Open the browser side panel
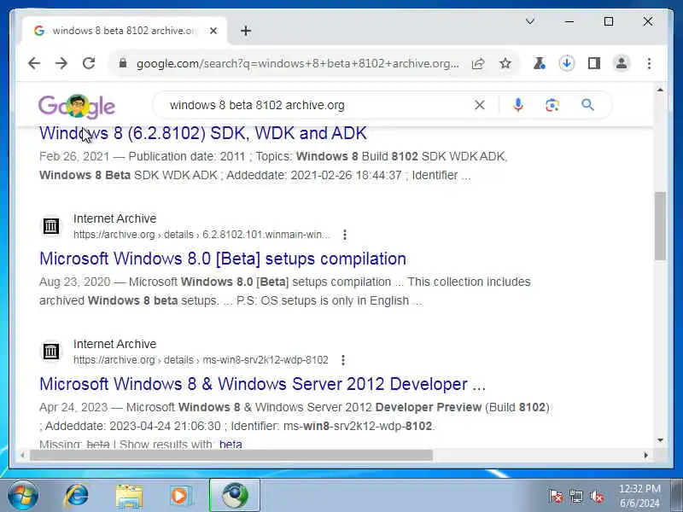683x512 pixels. 594,63
